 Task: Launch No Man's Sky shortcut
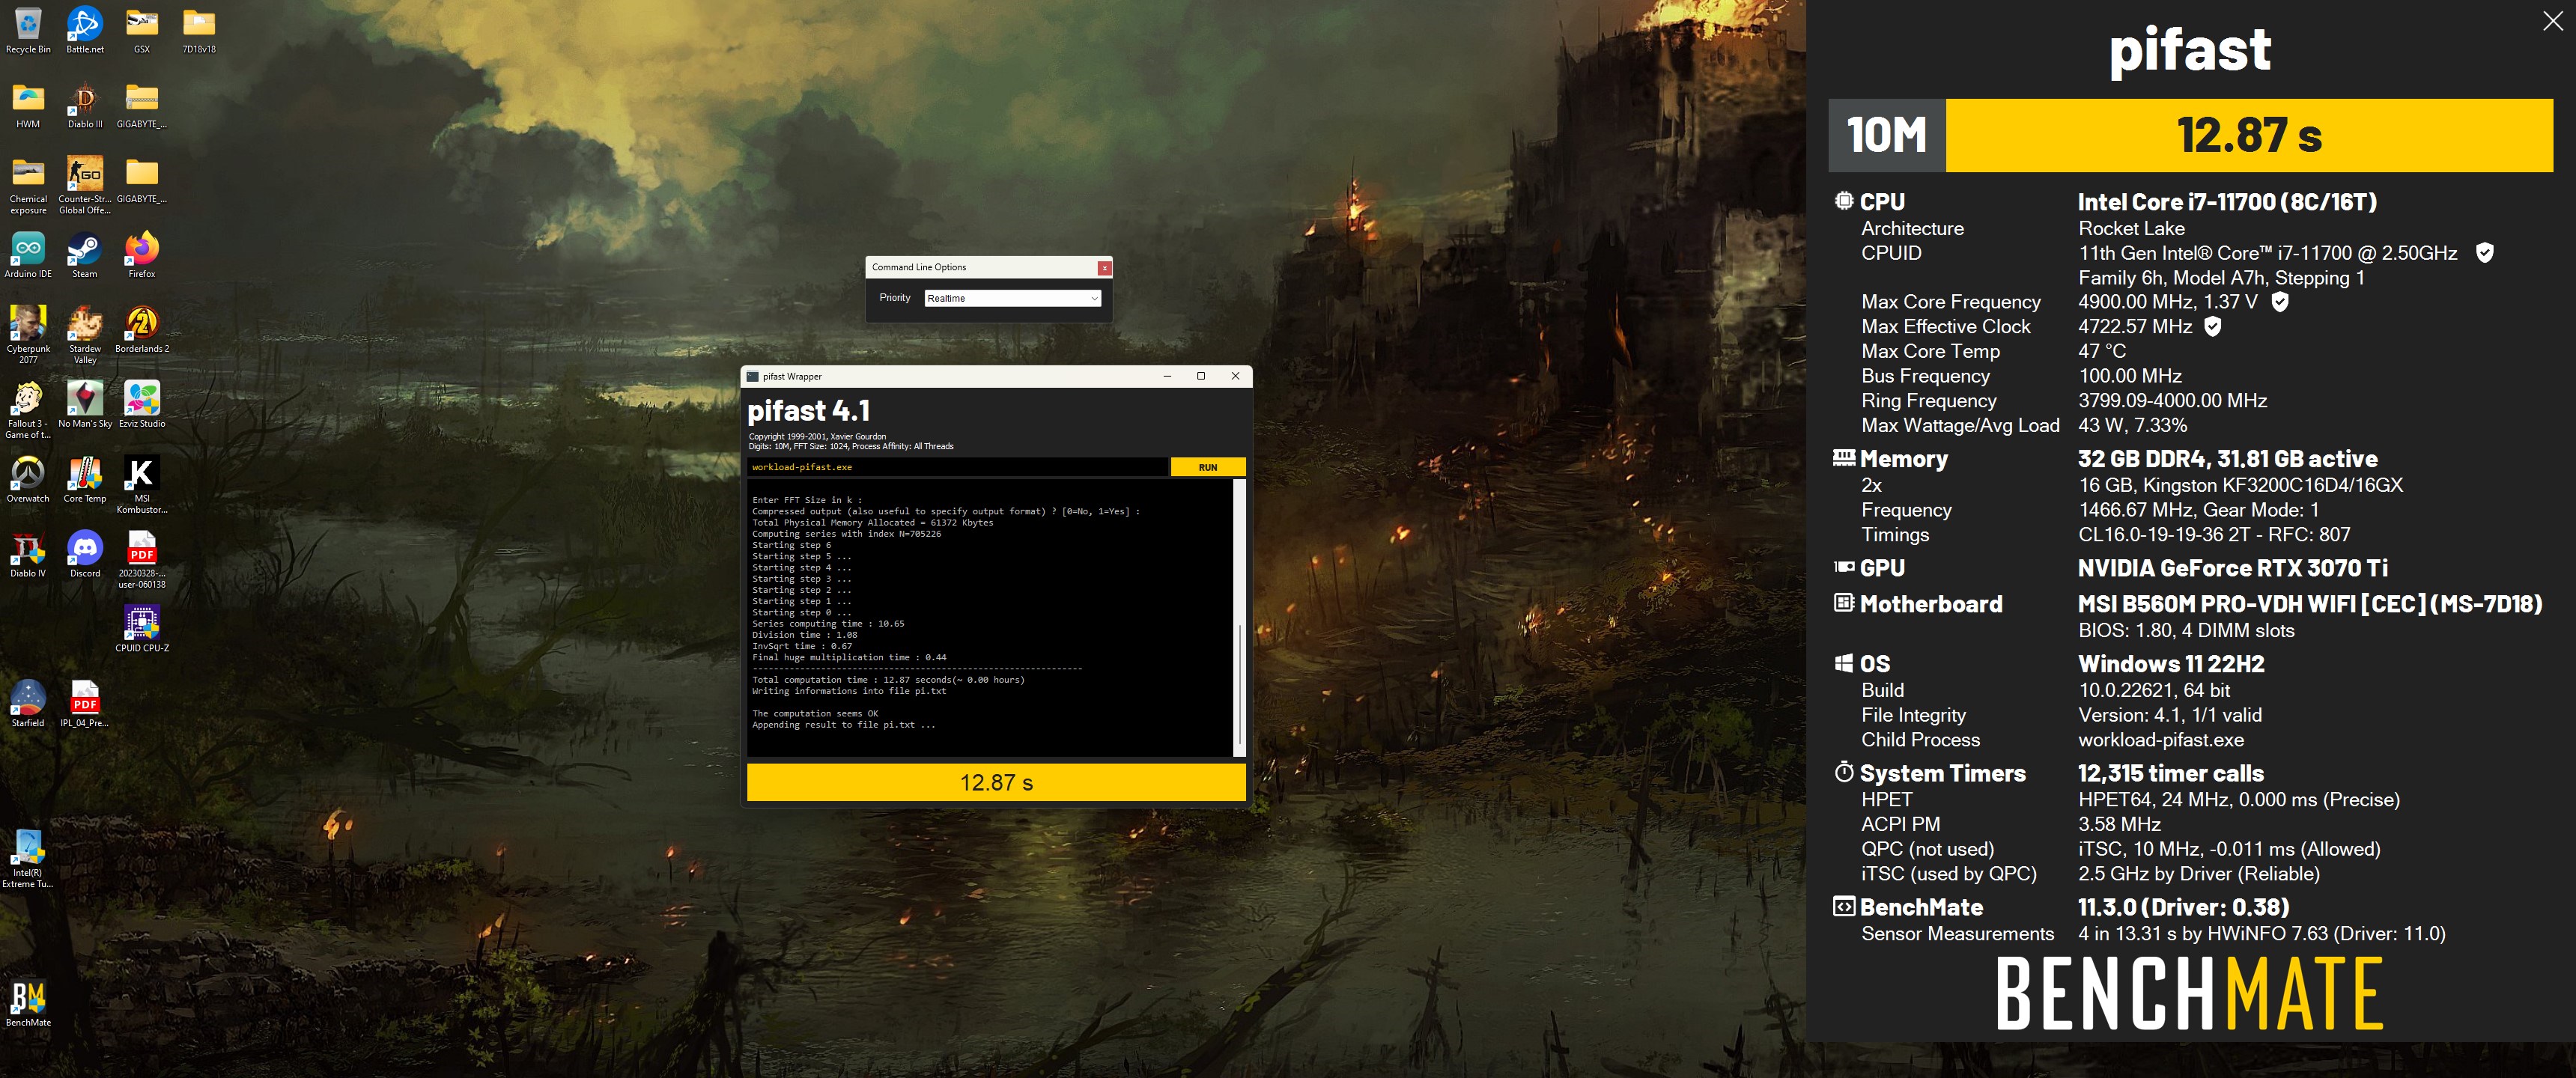(x=85, y=405)
